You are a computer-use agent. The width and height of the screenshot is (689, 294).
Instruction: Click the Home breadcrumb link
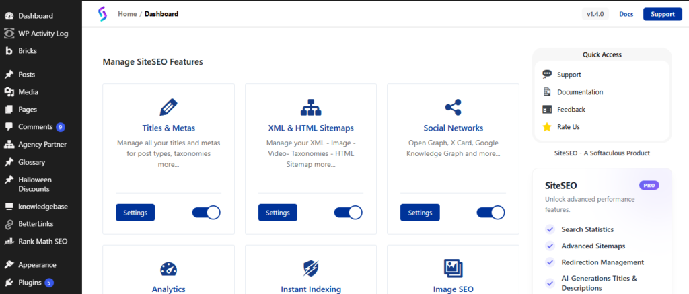[127, 14]
